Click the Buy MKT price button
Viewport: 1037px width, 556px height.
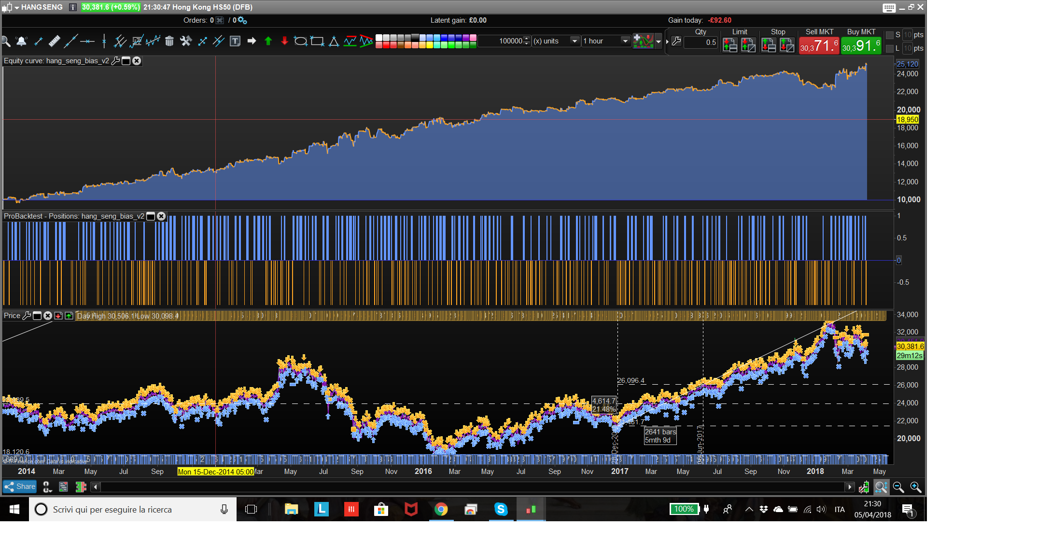tap(861, 46)
